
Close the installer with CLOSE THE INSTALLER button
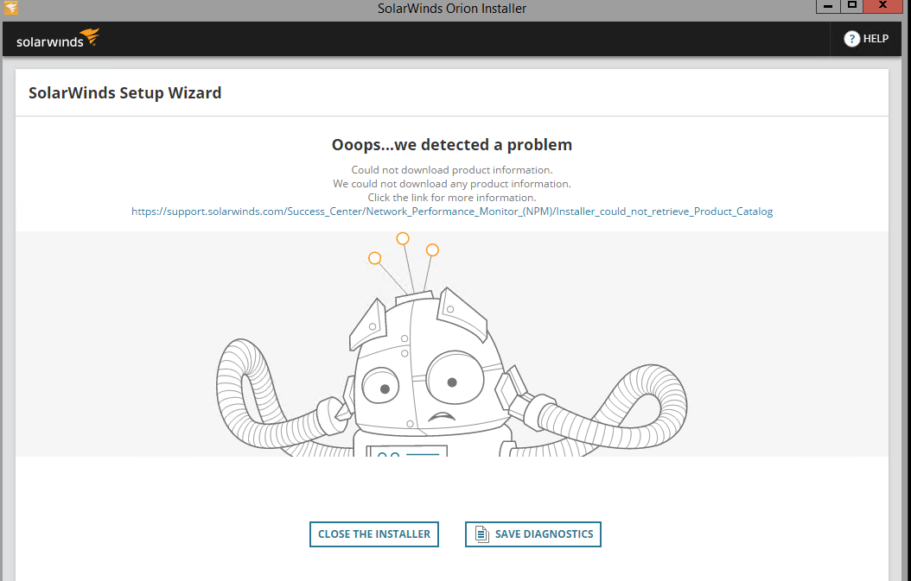(374, 534)
